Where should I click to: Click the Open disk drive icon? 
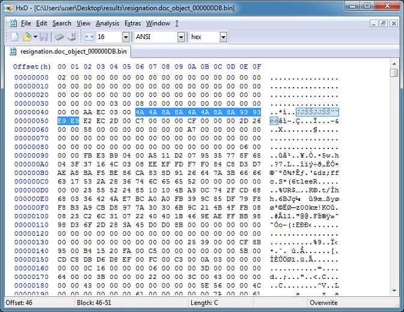pyautogui.click(x=72, y=37)
